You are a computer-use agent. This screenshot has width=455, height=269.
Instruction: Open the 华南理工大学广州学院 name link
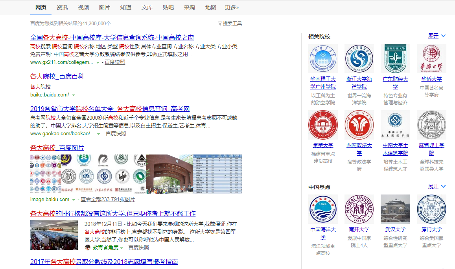point(323,83)
